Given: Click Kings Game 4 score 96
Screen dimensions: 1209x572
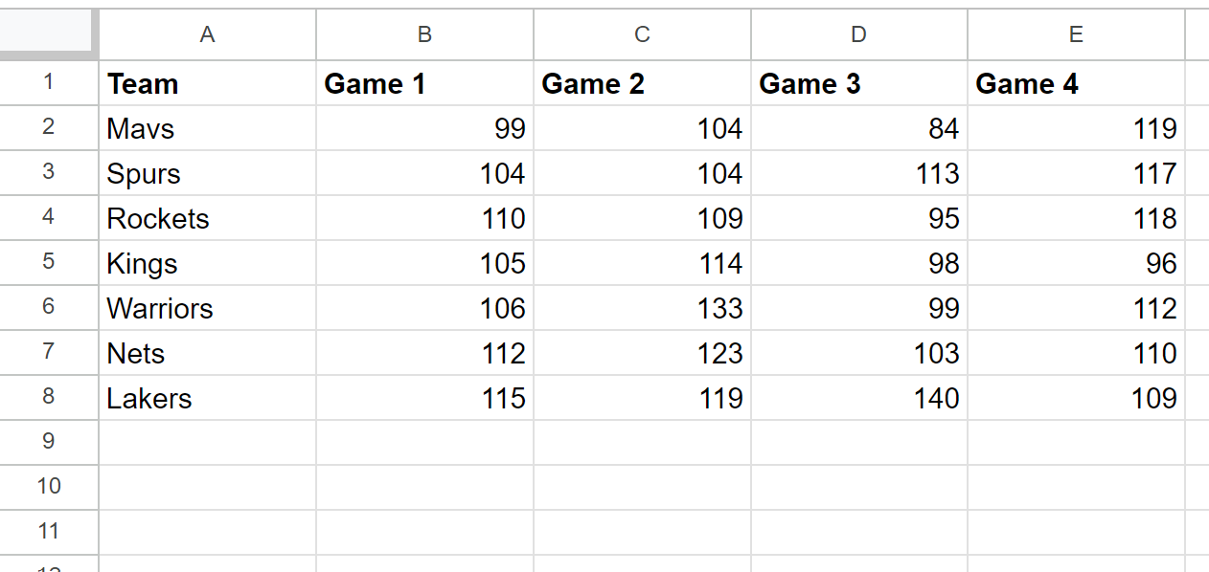Looking at the screenshot, I should pos(1076,263).
